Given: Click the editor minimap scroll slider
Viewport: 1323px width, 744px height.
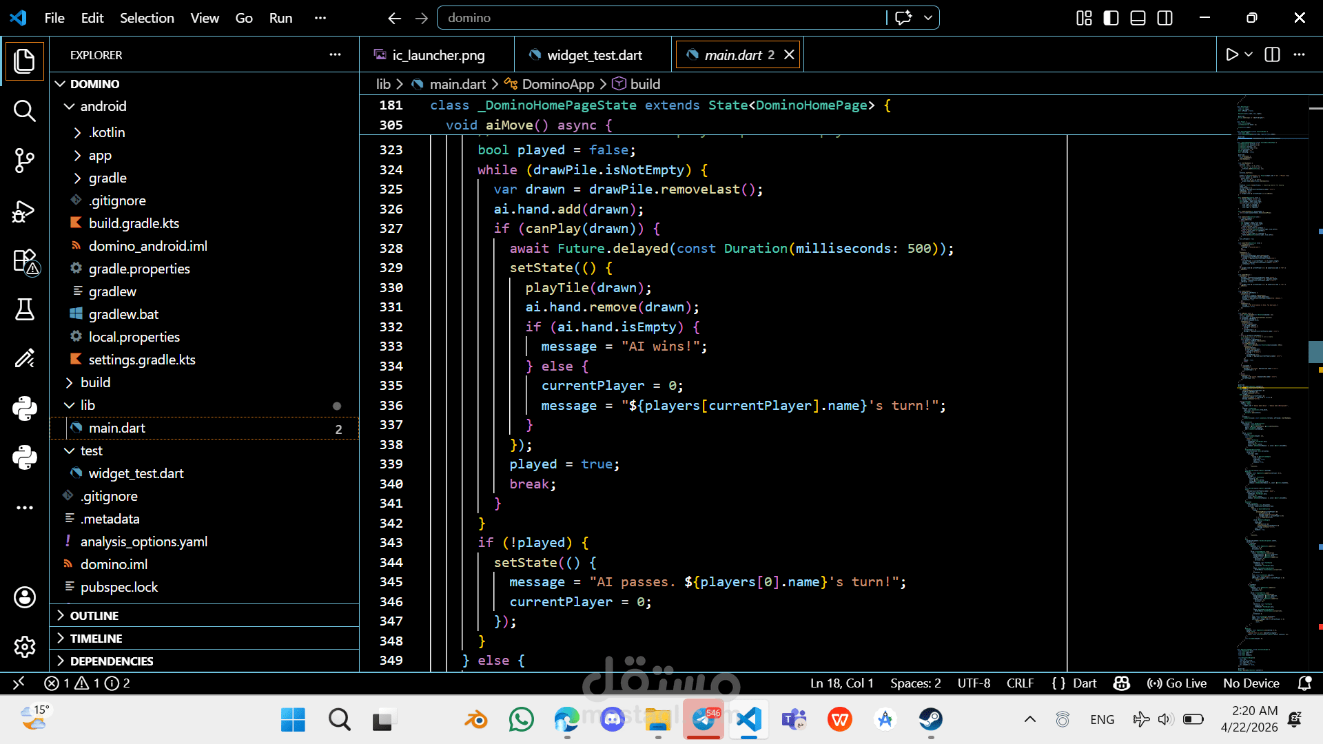Looking at the screenshot, I should click(x=1315, y=351).
